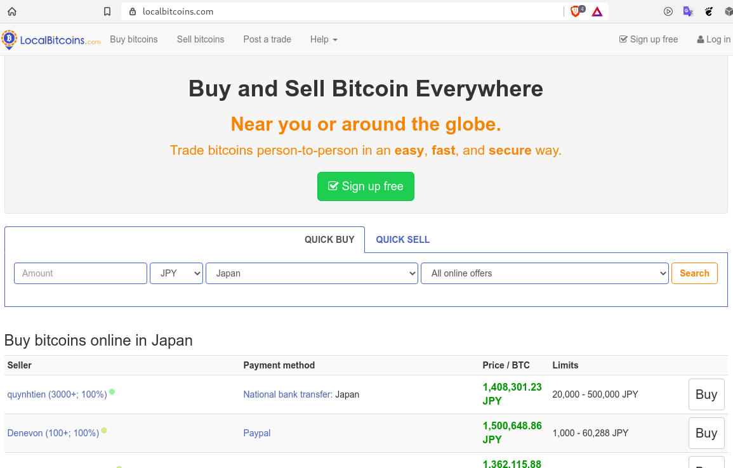Screen dimensions: 733x468
Task: Click quynhtien's green online status dot
Action: click(112, 391)
